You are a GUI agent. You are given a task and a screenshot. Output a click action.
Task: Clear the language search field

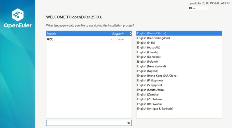point(129,123)
